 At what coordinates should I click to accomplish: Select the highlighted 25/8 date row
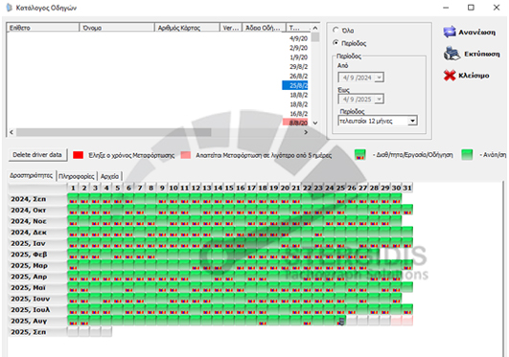click(x=295, y=85)
